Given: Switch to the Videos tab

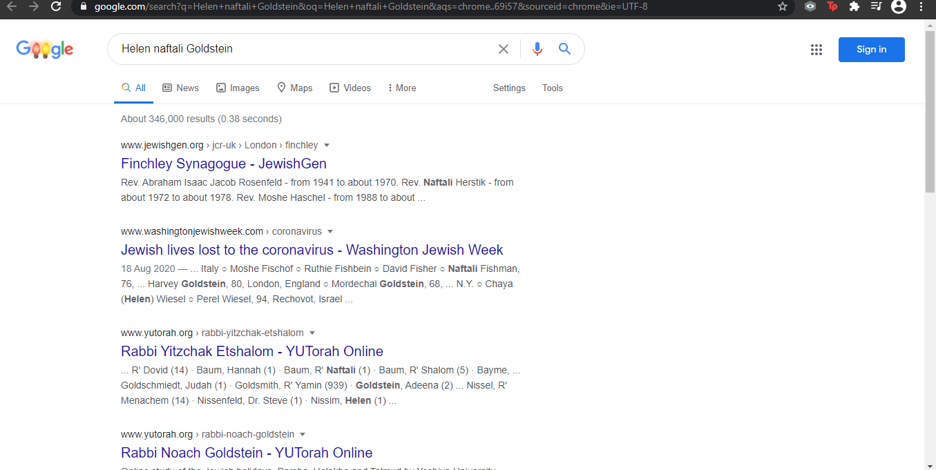Looking at the screenshot, I should pyautogui.click(x=350, y=88).
